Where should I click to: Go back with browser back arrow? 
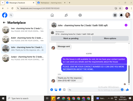coord(3,8)
